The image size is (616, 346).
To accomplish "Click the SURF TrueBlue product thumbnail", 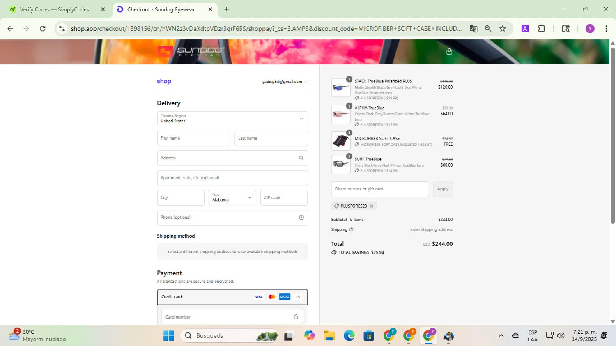I will [x=341, y=164].
